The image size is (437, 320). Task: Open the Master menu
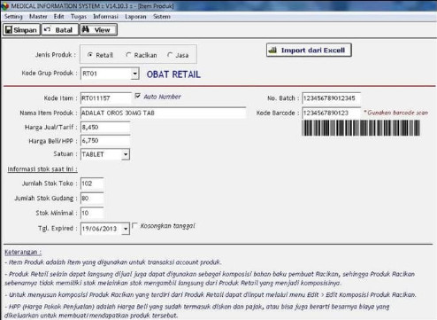(x=38, y=17)
